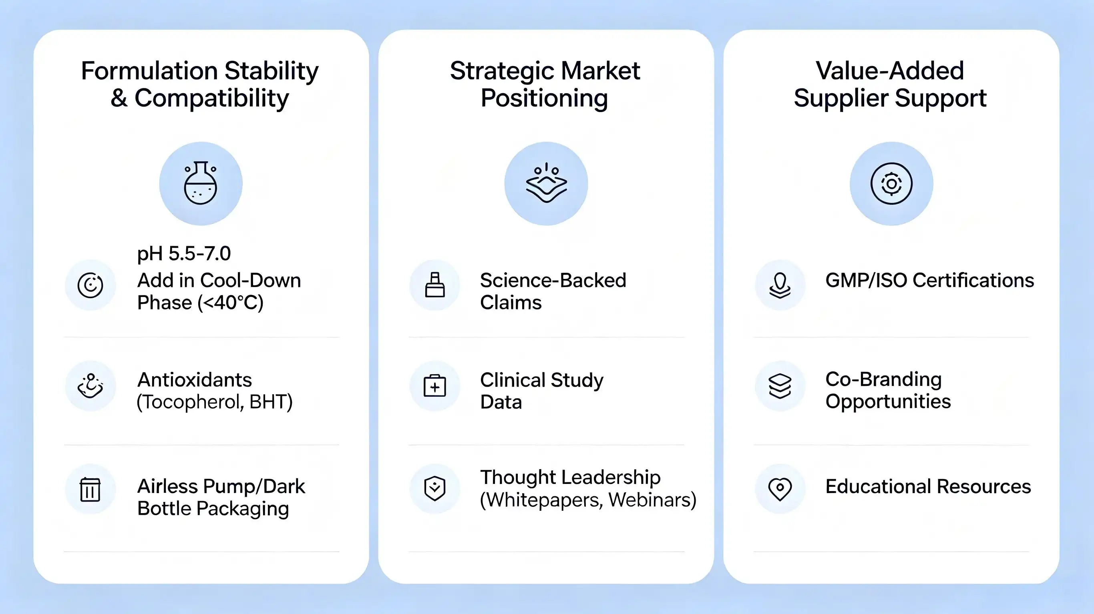Click the stacked layers icon by Co-Branding Opportunities
Image resolution: width=1094 pixels, height=614 pixels.
780,385
